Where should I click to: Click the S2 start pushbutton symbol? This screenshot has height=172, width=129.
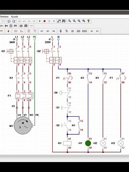(x=62, y=125)
